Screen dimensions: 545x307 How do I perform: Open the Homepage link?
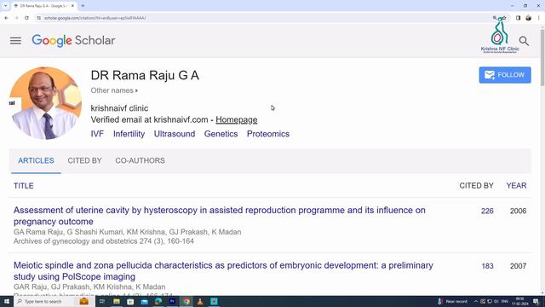point(237,119)
